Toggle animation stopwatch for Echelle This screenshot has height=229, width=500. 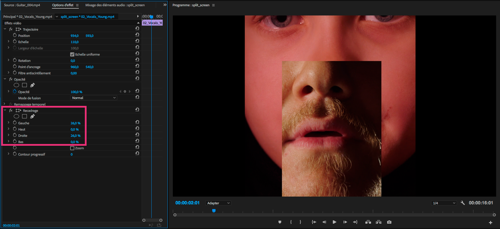[x=15, y=42]
